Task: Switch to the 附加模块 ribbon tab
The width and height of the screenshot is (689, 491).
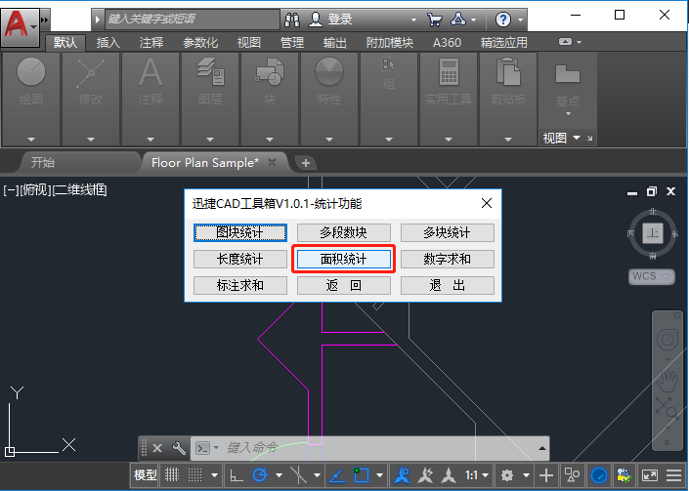Action: 390,43
